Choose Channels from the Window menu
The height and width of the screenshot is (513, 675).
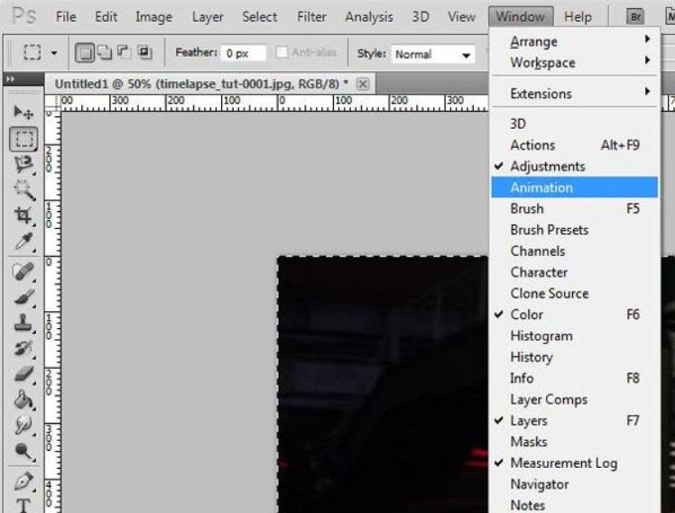pyautogui.click(x=575, y=252)
